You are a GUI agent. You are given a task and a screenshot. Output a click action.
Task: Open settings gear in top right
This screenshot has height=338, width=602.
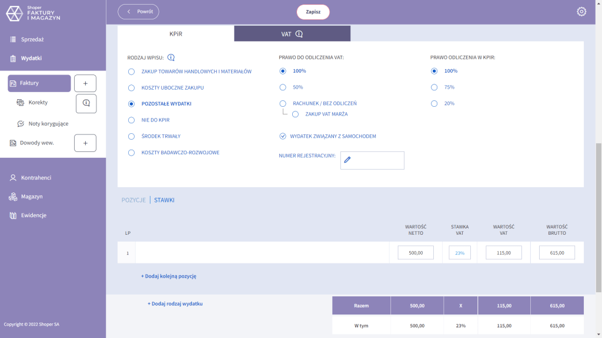[581, 12]
